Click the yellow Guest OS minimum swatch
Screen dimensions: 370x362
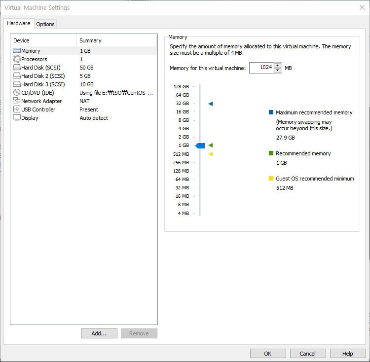click(271, 178)
